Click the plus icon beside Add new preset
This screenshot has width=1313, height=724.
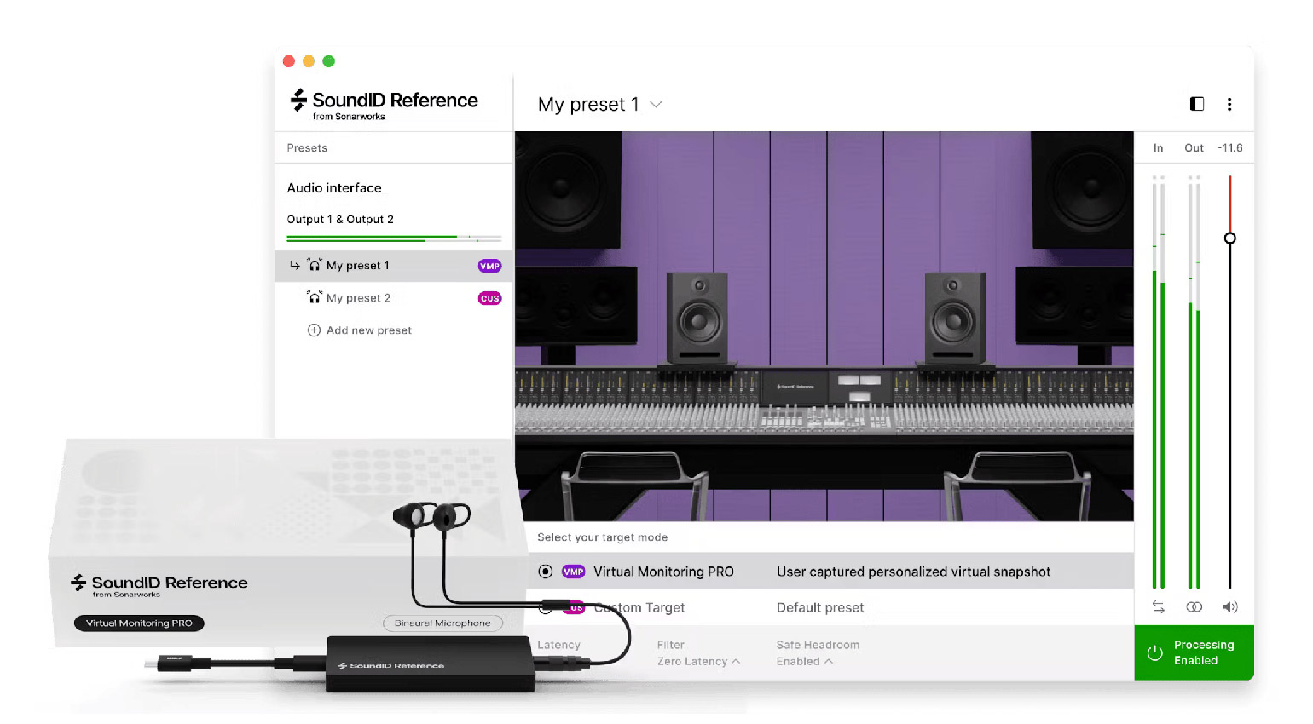[314, 330]
